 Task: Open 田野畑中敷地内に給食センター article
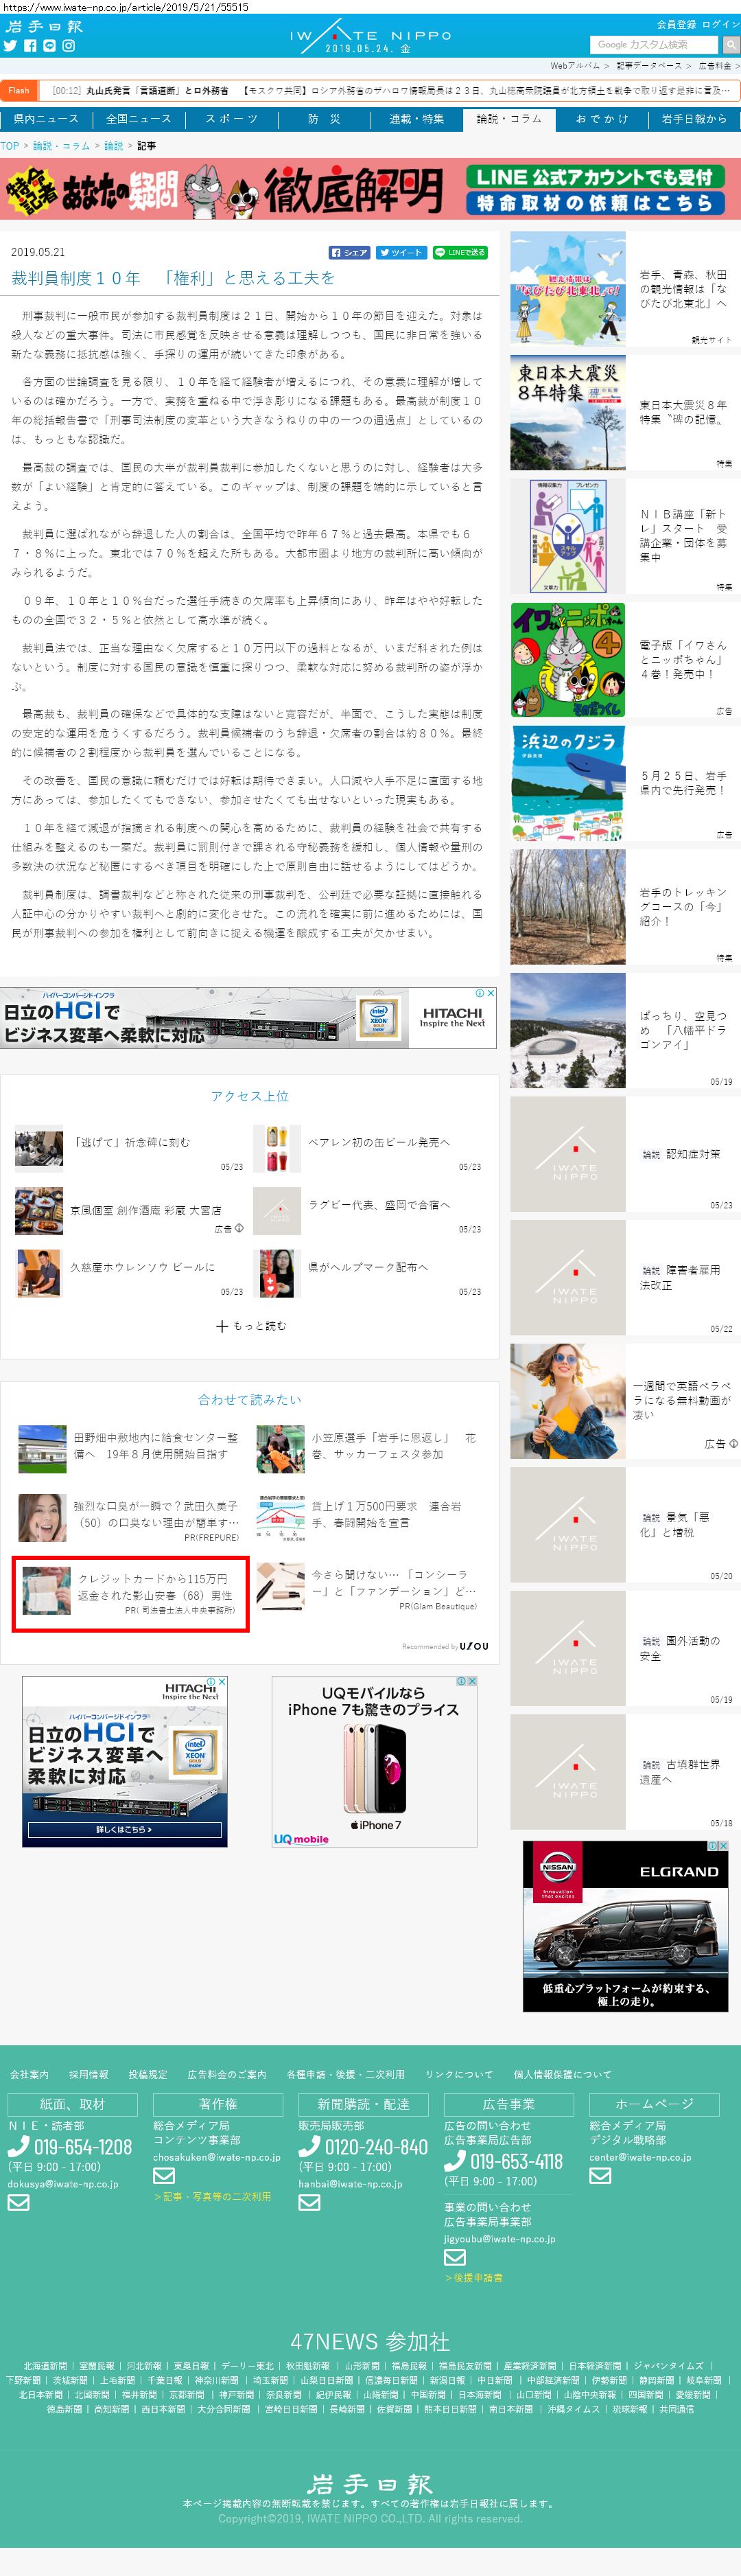coord(156,1446)
